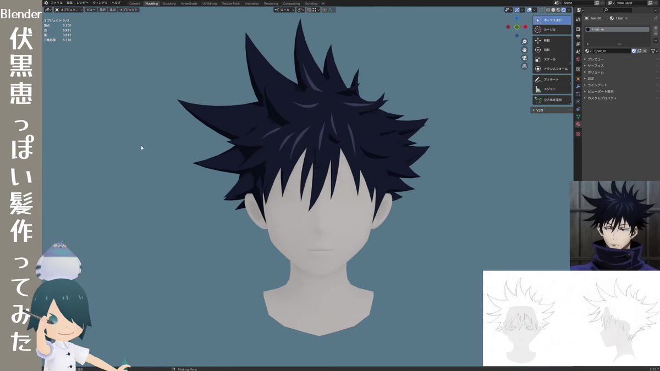Open the Object Data green triangle tab
660x371 pixels.
578,117
